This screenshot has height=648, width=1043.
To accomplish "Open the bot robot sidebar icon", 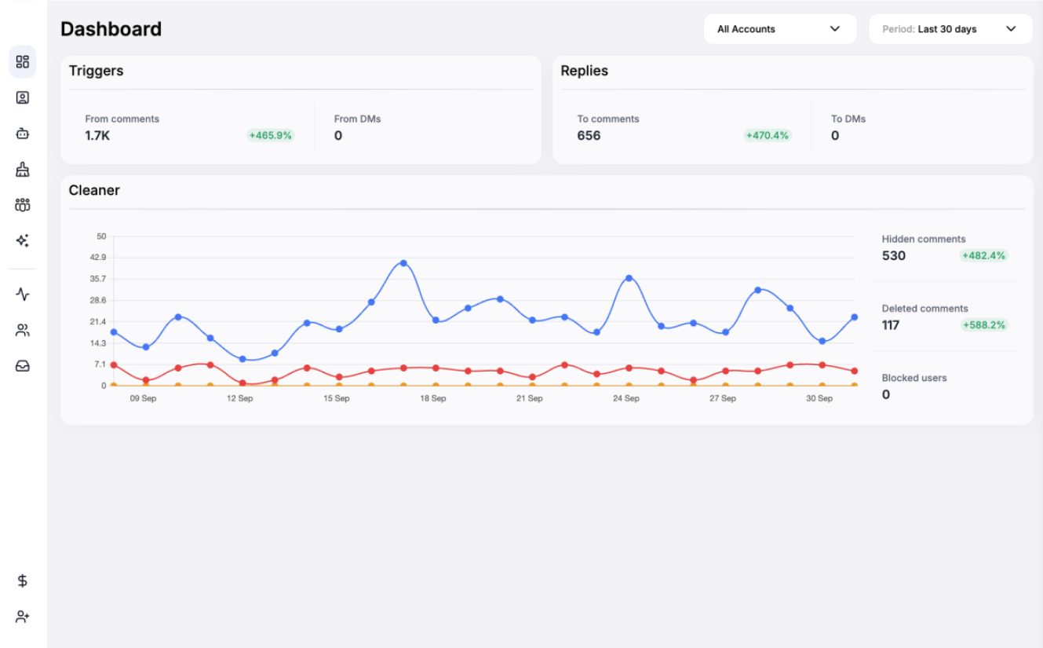I will click(x=23, y=134).
